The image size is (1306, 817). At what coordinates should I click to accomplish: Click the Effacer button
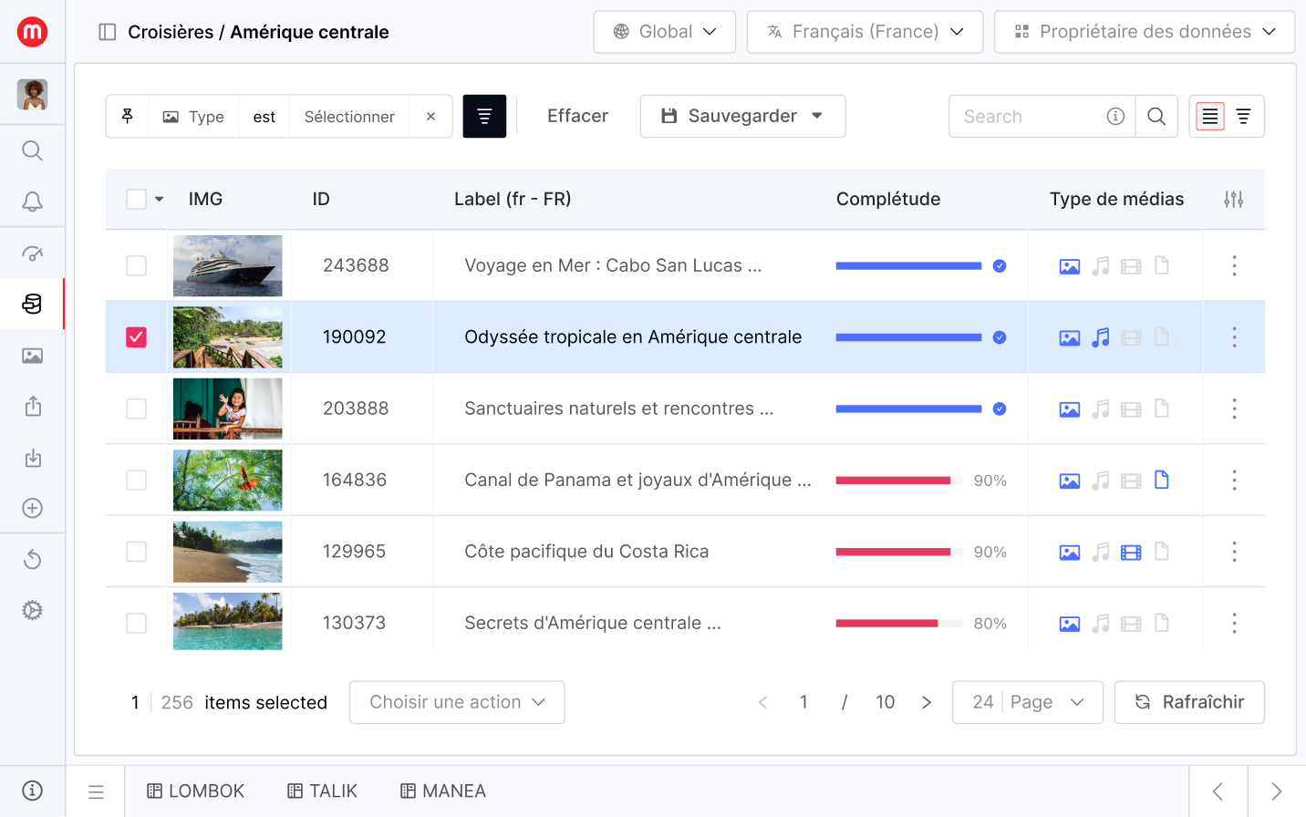(x=577, y=116)
